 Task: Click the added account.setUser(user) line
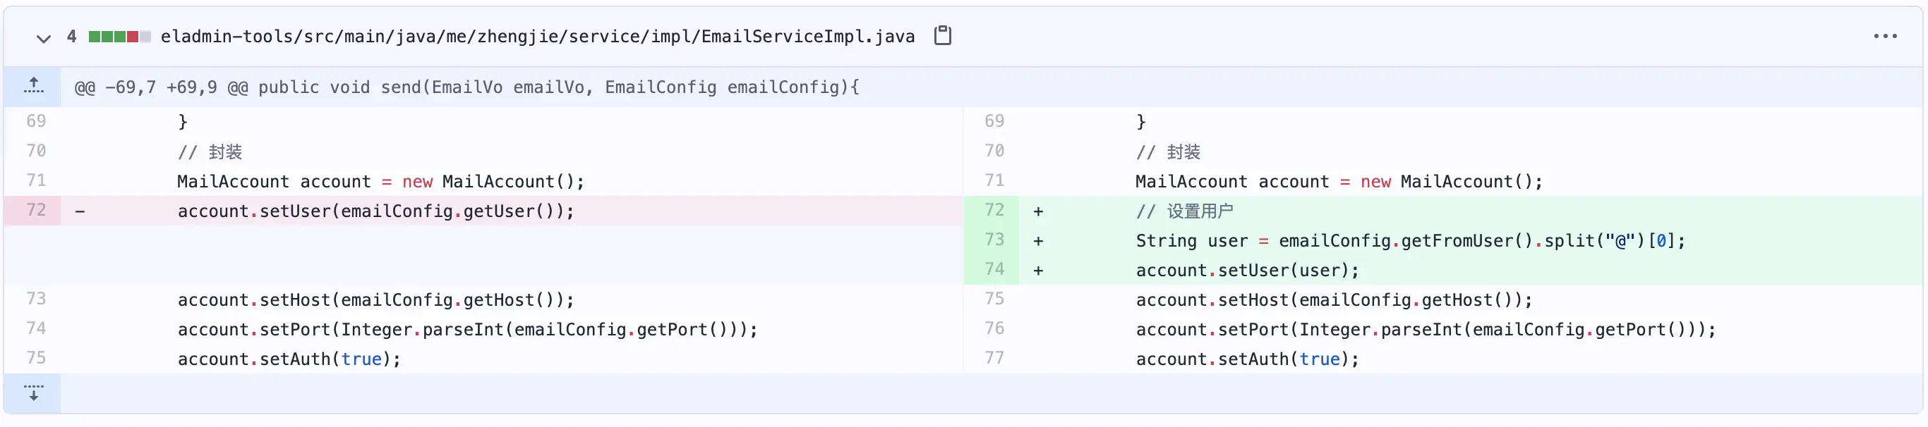click(x=1246, y=271)
